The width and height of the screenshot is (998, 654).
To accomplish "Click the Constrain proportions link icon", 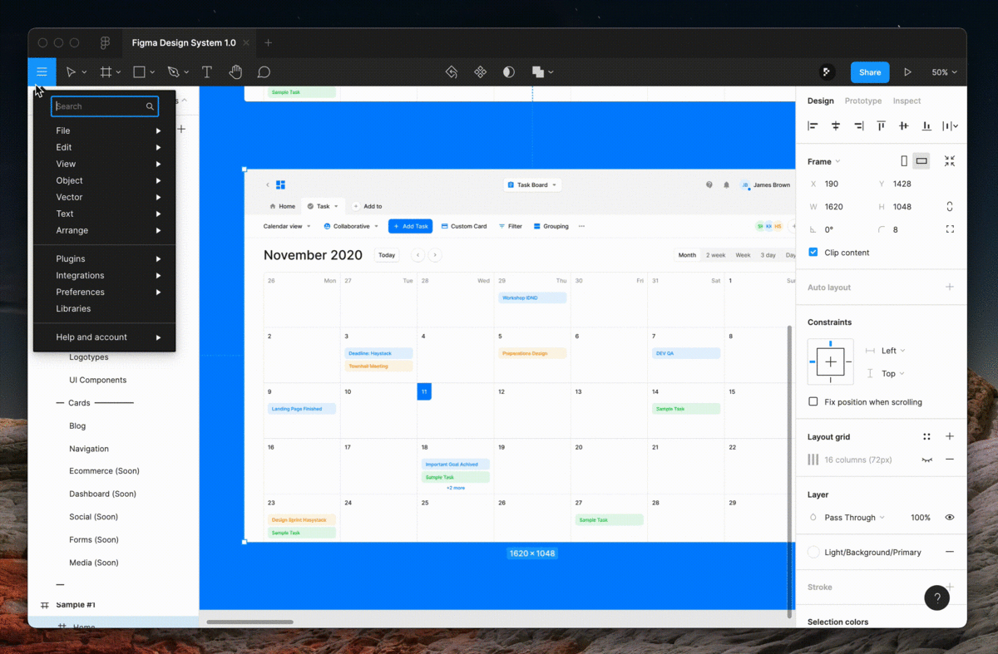I will pyautogui.click(x=950, y=207).
